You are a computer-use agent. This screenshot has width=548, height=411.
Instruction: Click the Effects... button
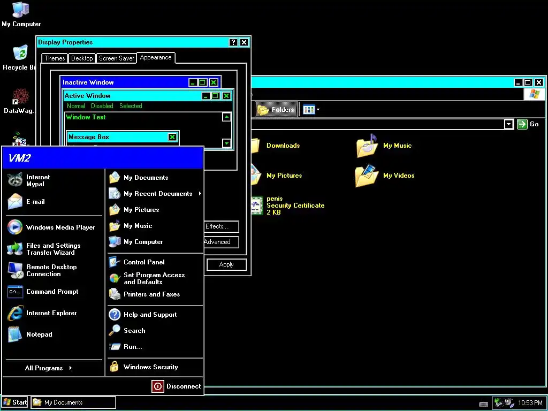[222, 226]
